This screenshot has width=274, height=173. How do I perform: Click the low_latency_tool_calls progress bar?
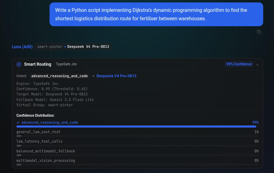pos(138,145)
